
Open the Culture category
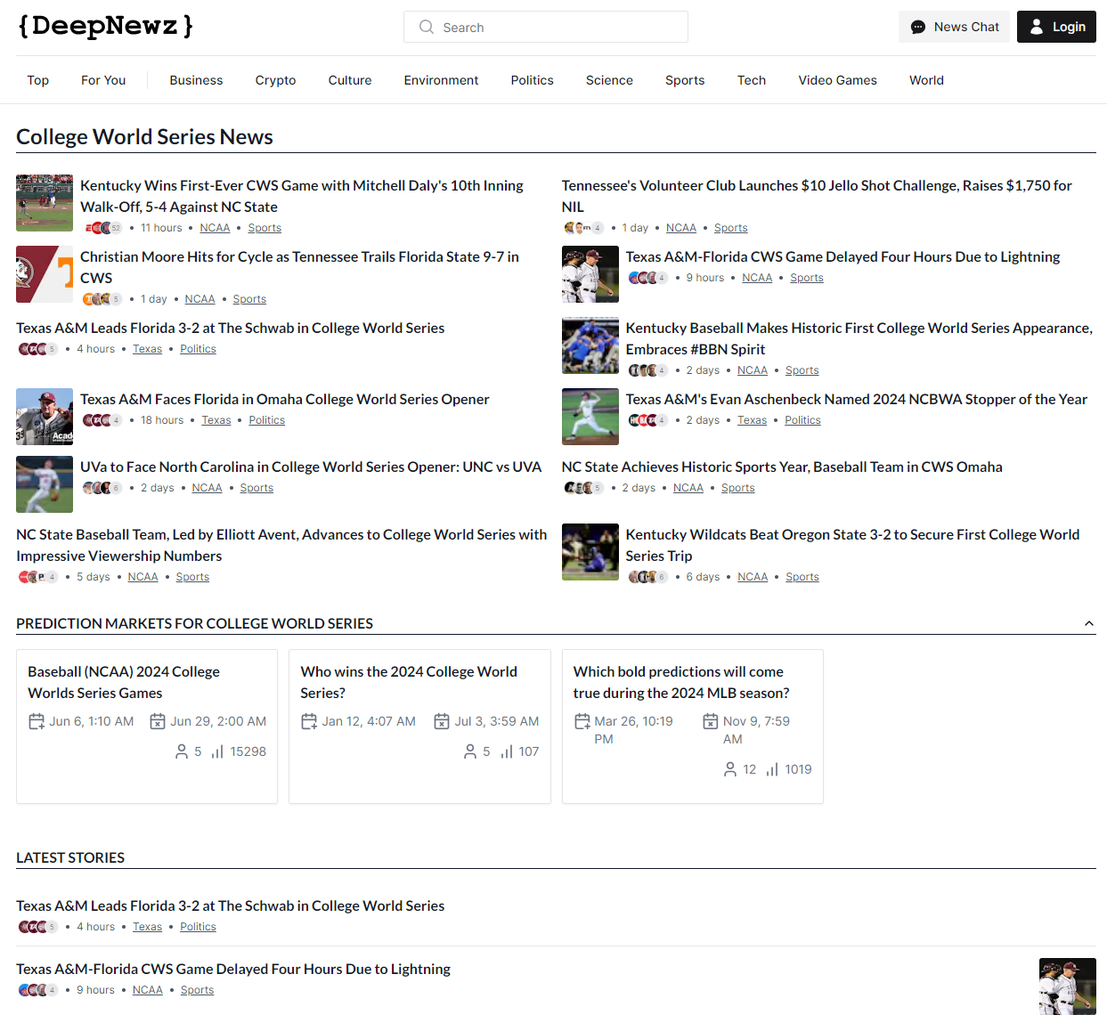pos(350,80)
